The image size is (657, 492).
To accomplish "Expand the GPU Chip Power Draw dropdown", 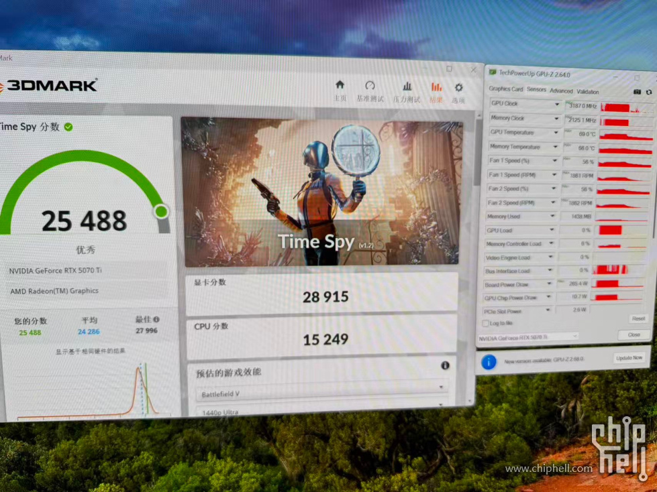I will tap(548, 298).
